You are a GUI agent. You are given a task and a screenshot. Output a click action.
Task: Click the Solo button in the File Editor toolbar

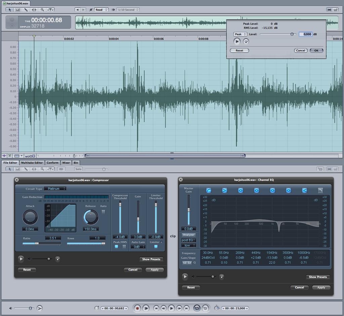pyautogui.click(x=78, y=169)
